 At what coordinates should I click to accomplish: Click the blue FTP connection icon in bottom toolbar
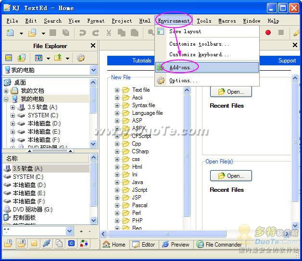(x=47, y=244)
